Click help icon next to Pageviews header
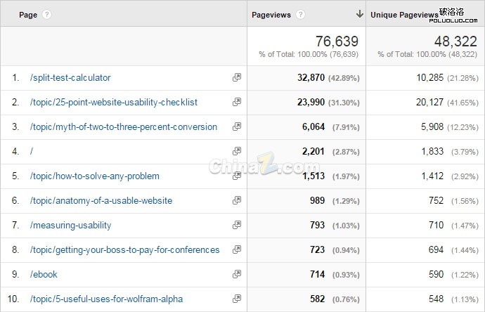 click(301, 14)
